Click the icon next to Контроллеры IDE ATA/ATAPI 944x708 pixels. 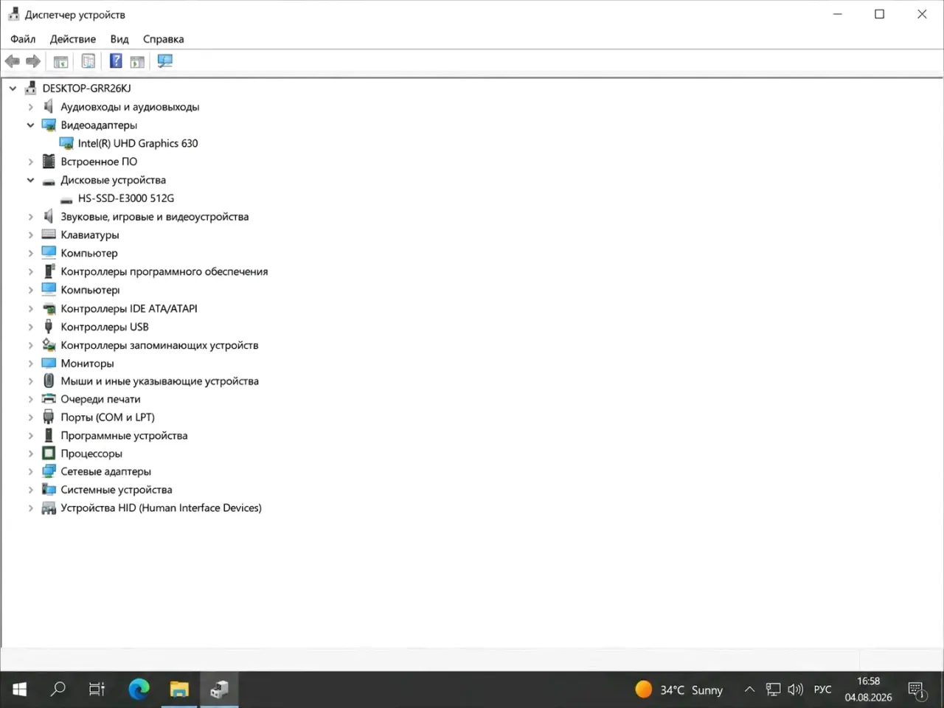(49, 308)
